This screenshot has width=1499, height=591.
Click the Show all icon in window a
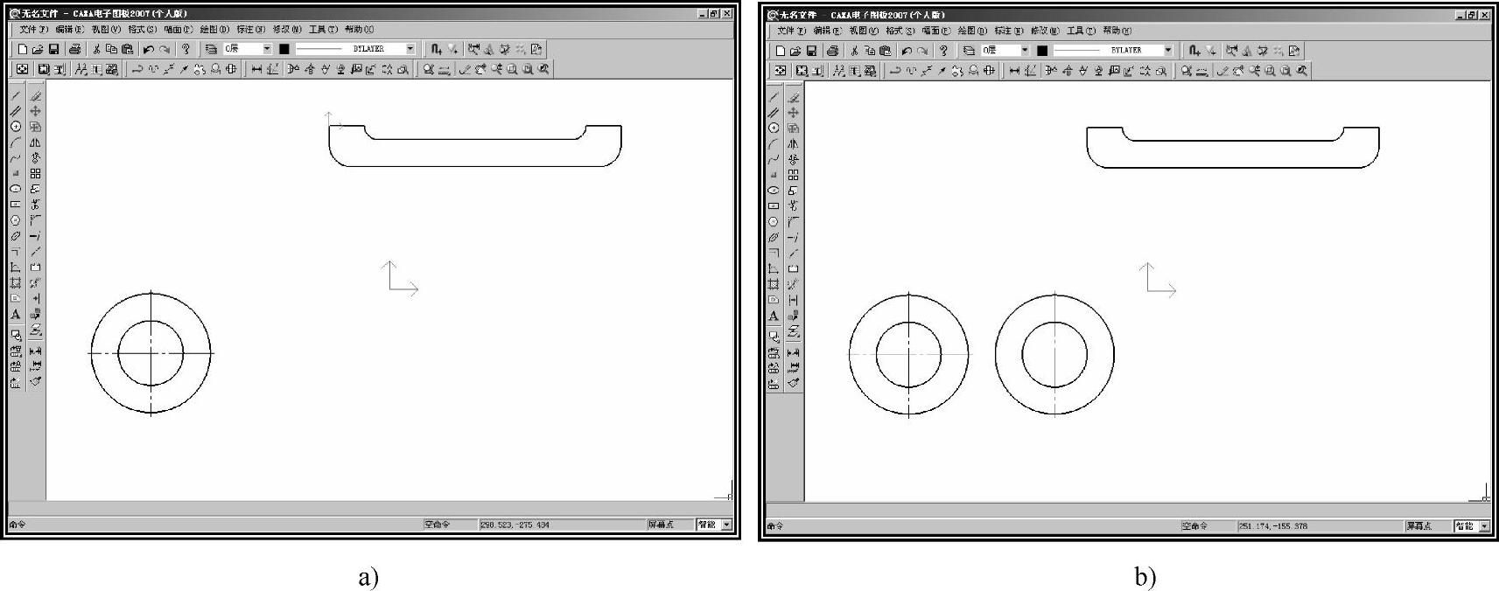[x=22, y=69]
